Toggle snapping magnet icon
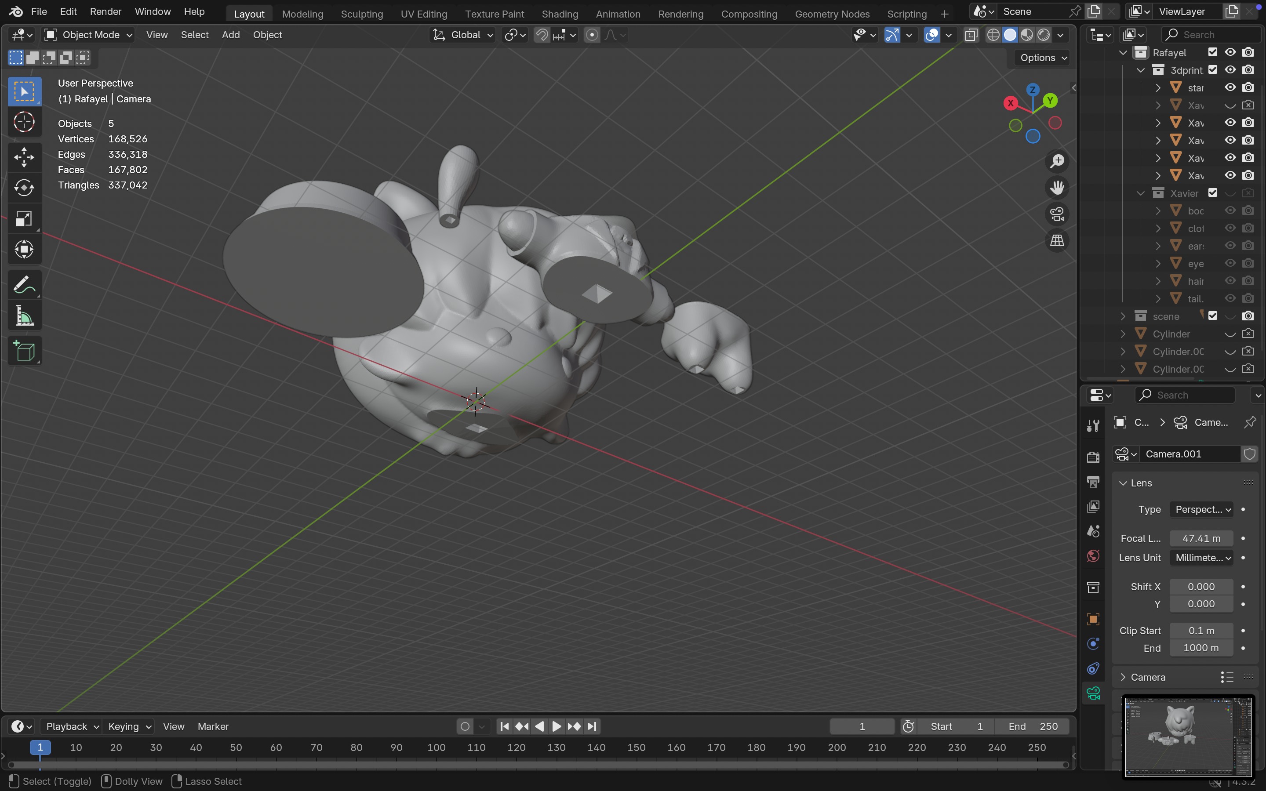 click(x=542, y=35)
